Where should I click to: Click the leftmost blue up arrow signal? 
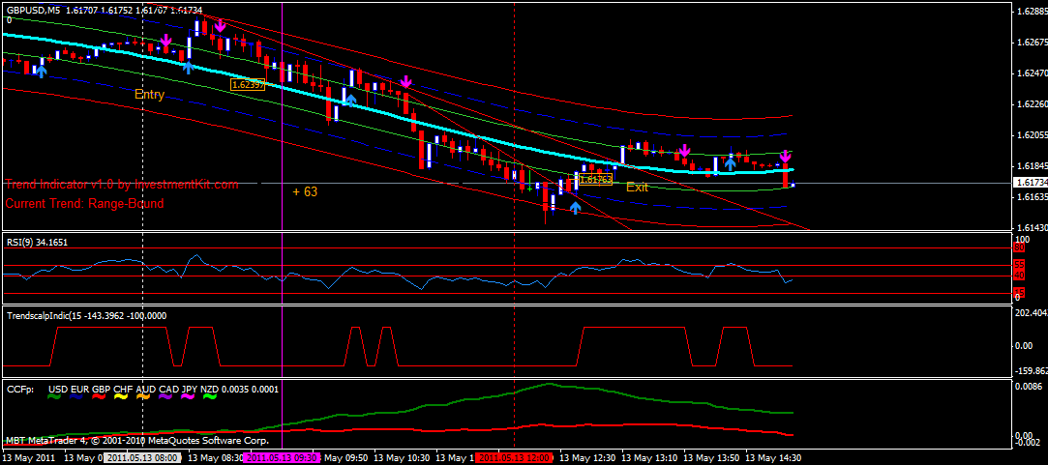(41, 69)
